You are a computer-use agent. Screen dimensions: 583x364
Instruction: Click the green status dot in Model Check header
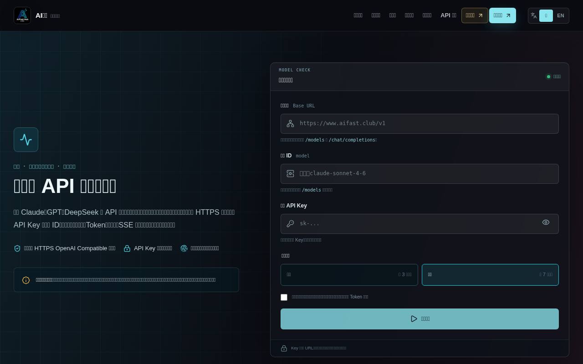pos(548,77)
